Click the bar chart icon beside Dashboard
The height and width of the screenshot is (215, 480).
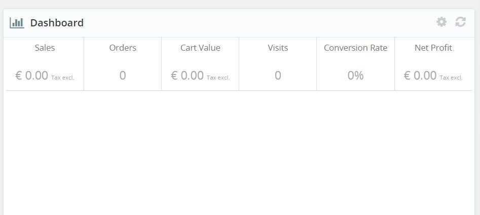coord(17,23)
